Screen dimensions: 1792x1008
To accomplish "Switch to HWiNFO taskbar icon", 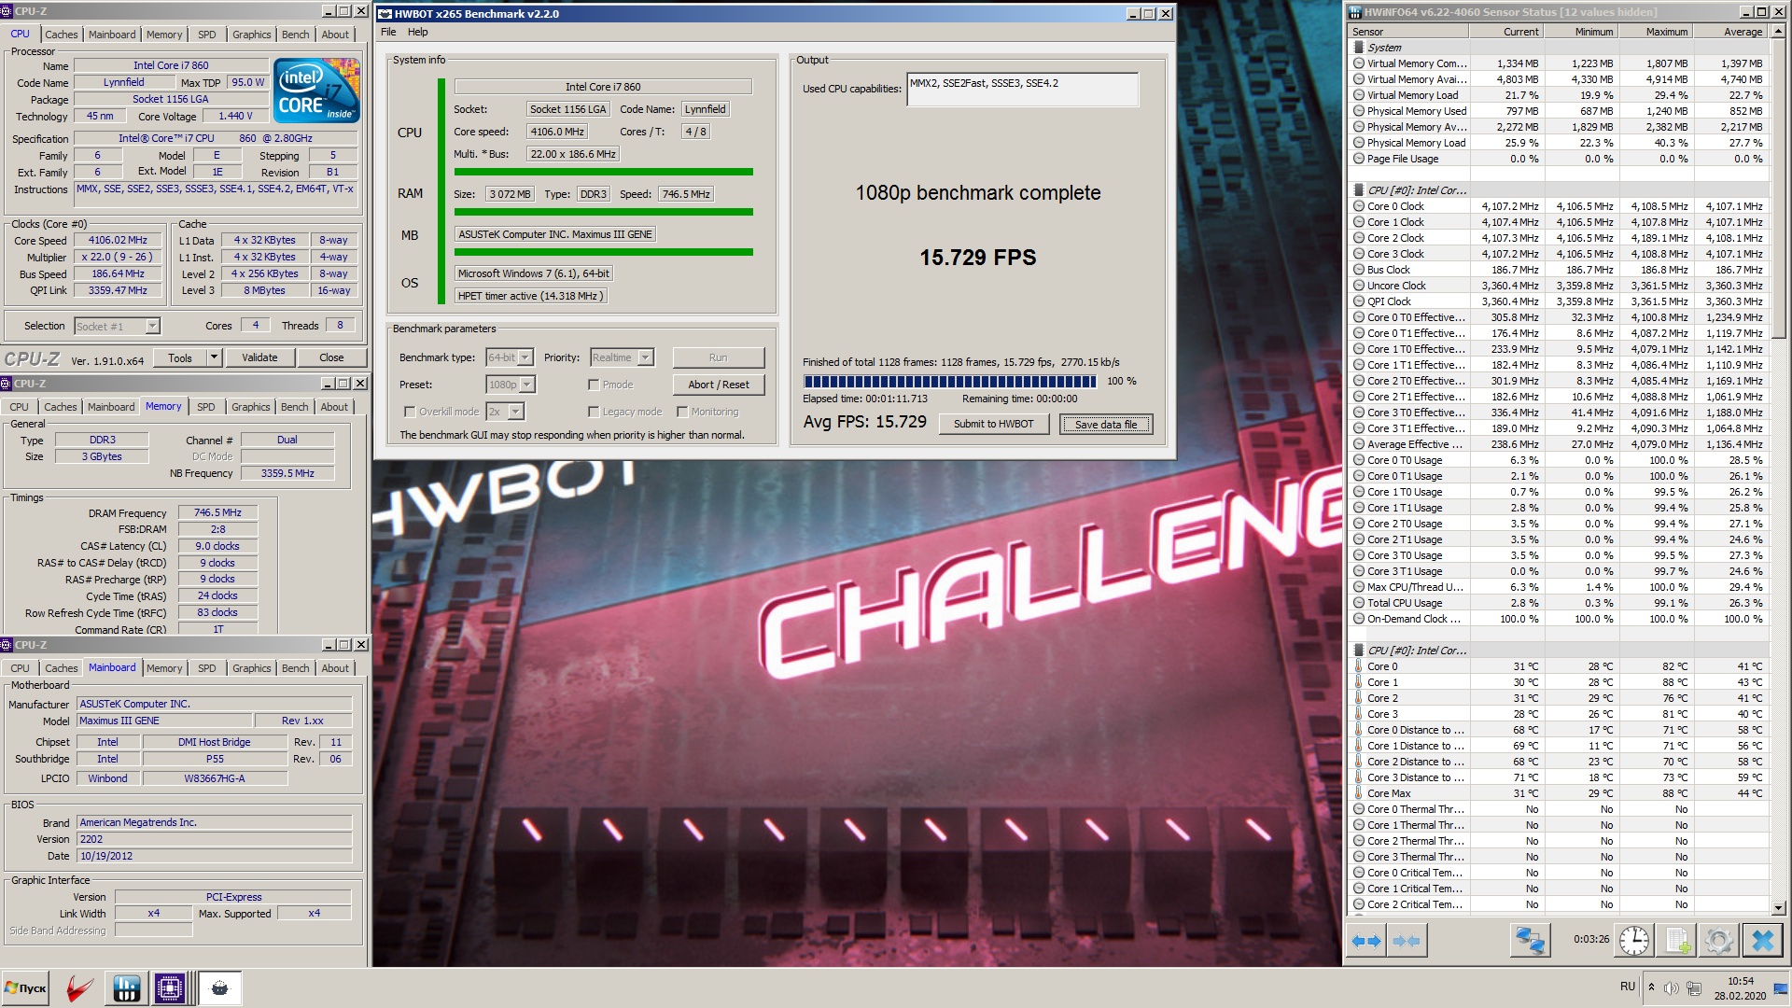I will (x=126, y=988).
